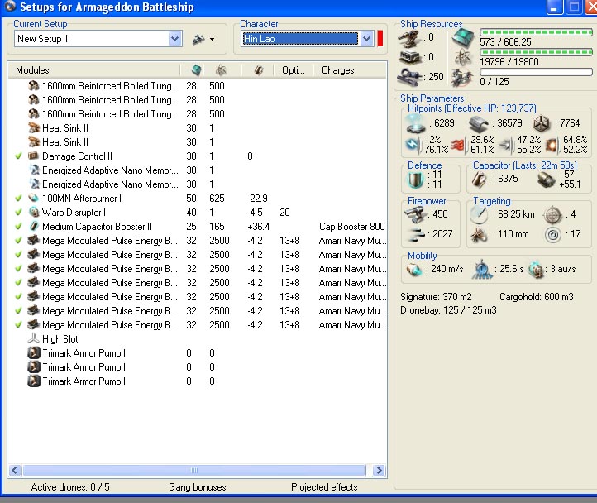Open Projected effects in the status bar
This screenshot has height=503, width=597.
click(324, 487)
